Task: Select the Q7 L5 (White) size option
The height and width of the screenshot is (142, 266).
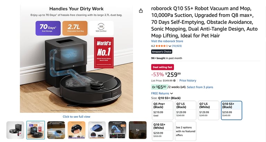Action: click(x=209, y=110)
